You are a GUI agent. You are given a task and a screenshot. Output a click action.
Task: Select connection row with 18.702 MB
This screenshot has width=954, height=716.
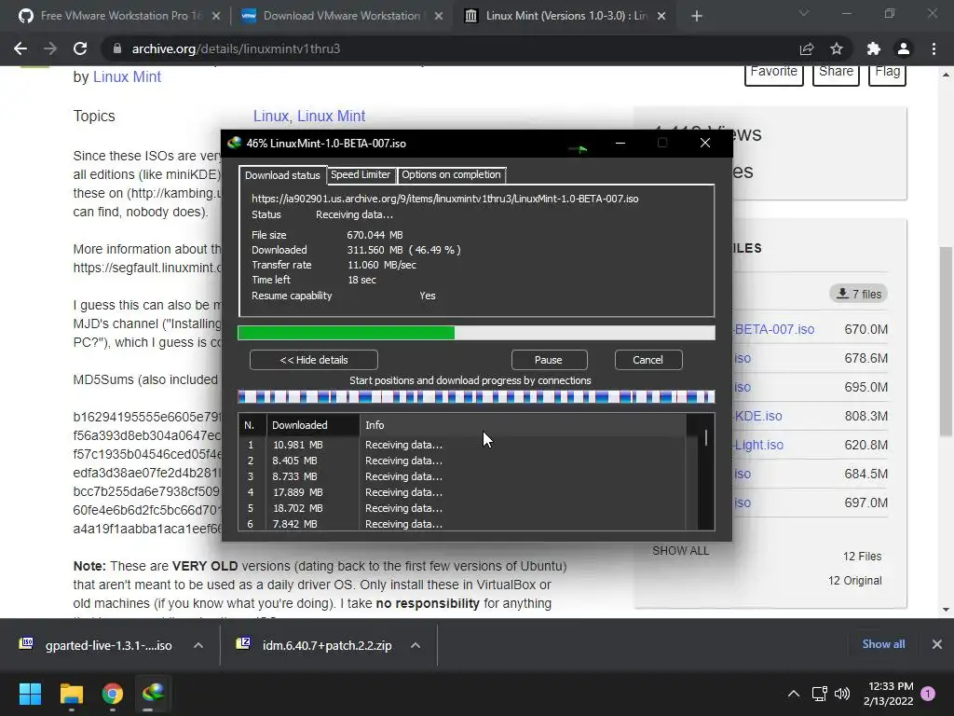tap(462, 508)
